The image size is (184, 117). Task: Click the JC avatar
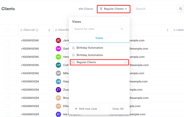point(58,40)
